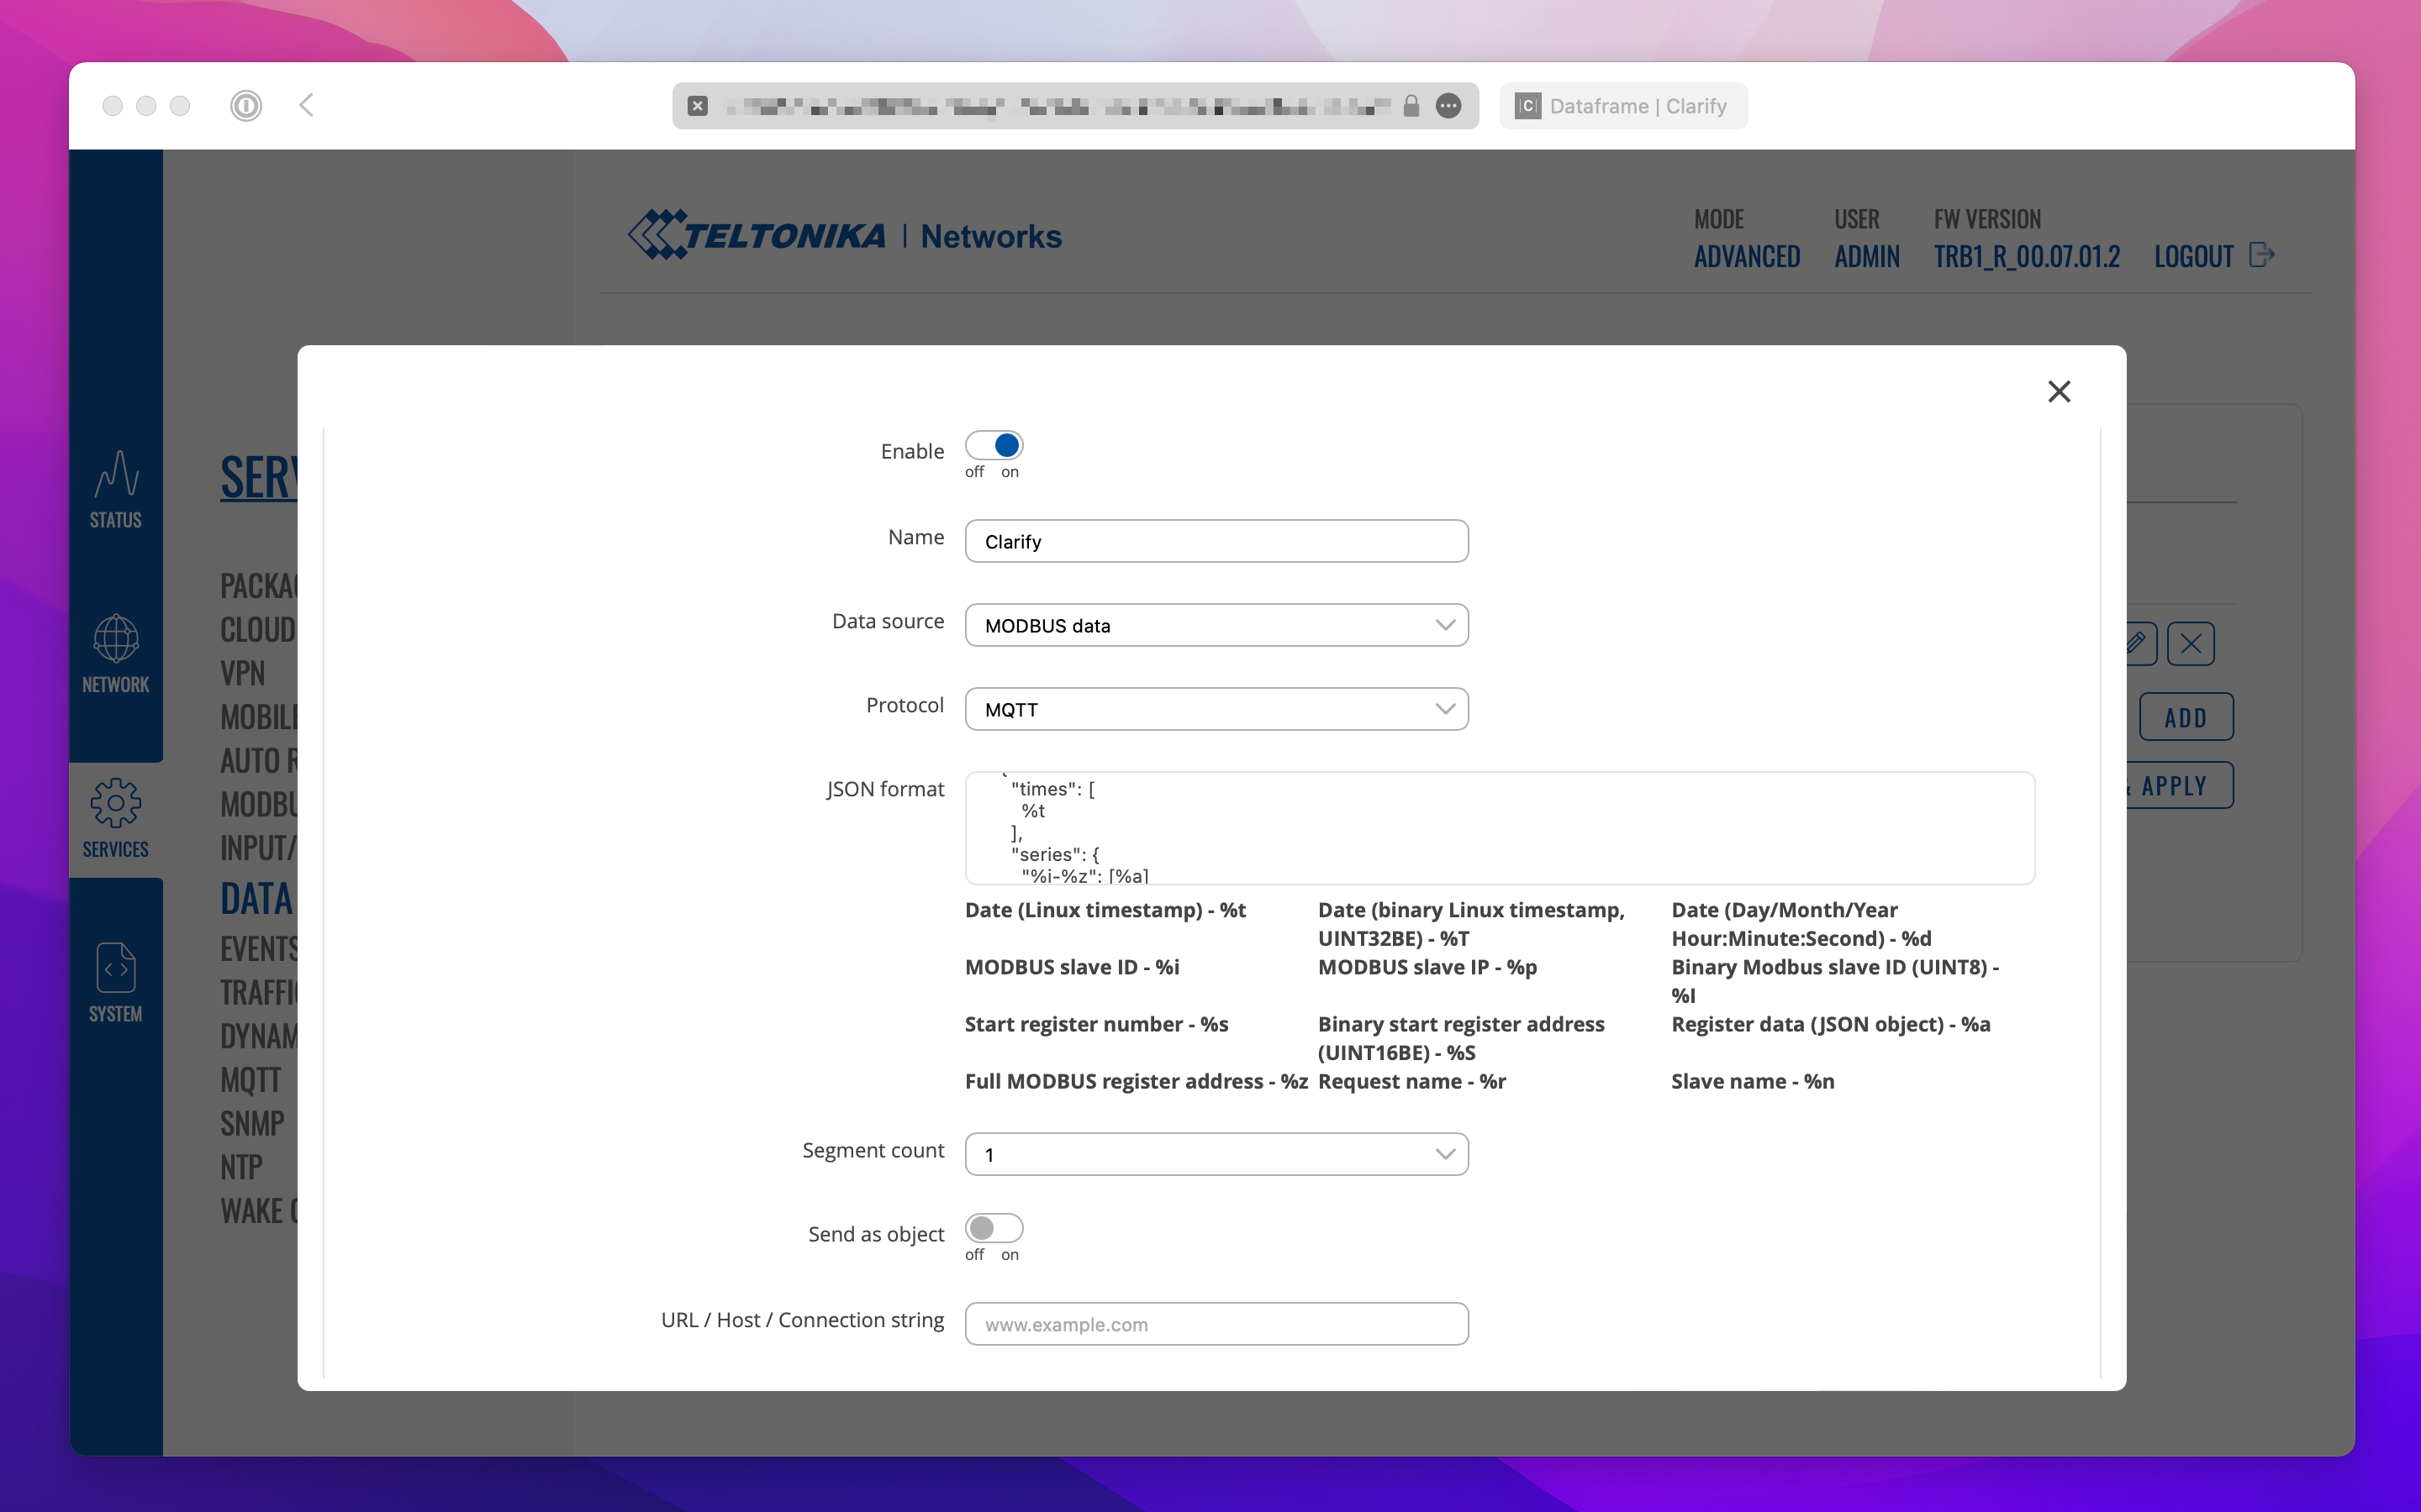The height and width of the screenshot is (1512, 2421).
Task: Click the ADVANCED mode link
Action: [x=1747, y=257]
